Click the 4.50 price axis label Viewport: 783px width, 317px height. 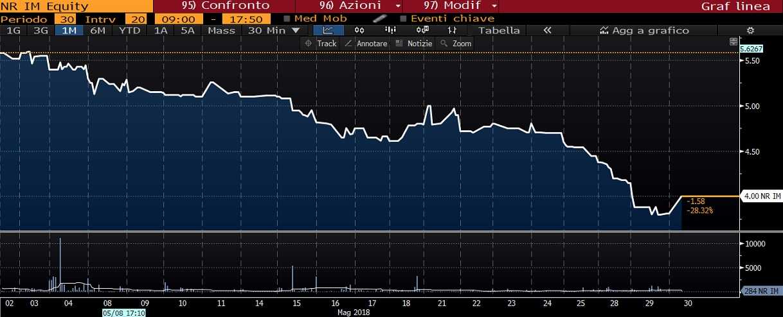[751, 152]
